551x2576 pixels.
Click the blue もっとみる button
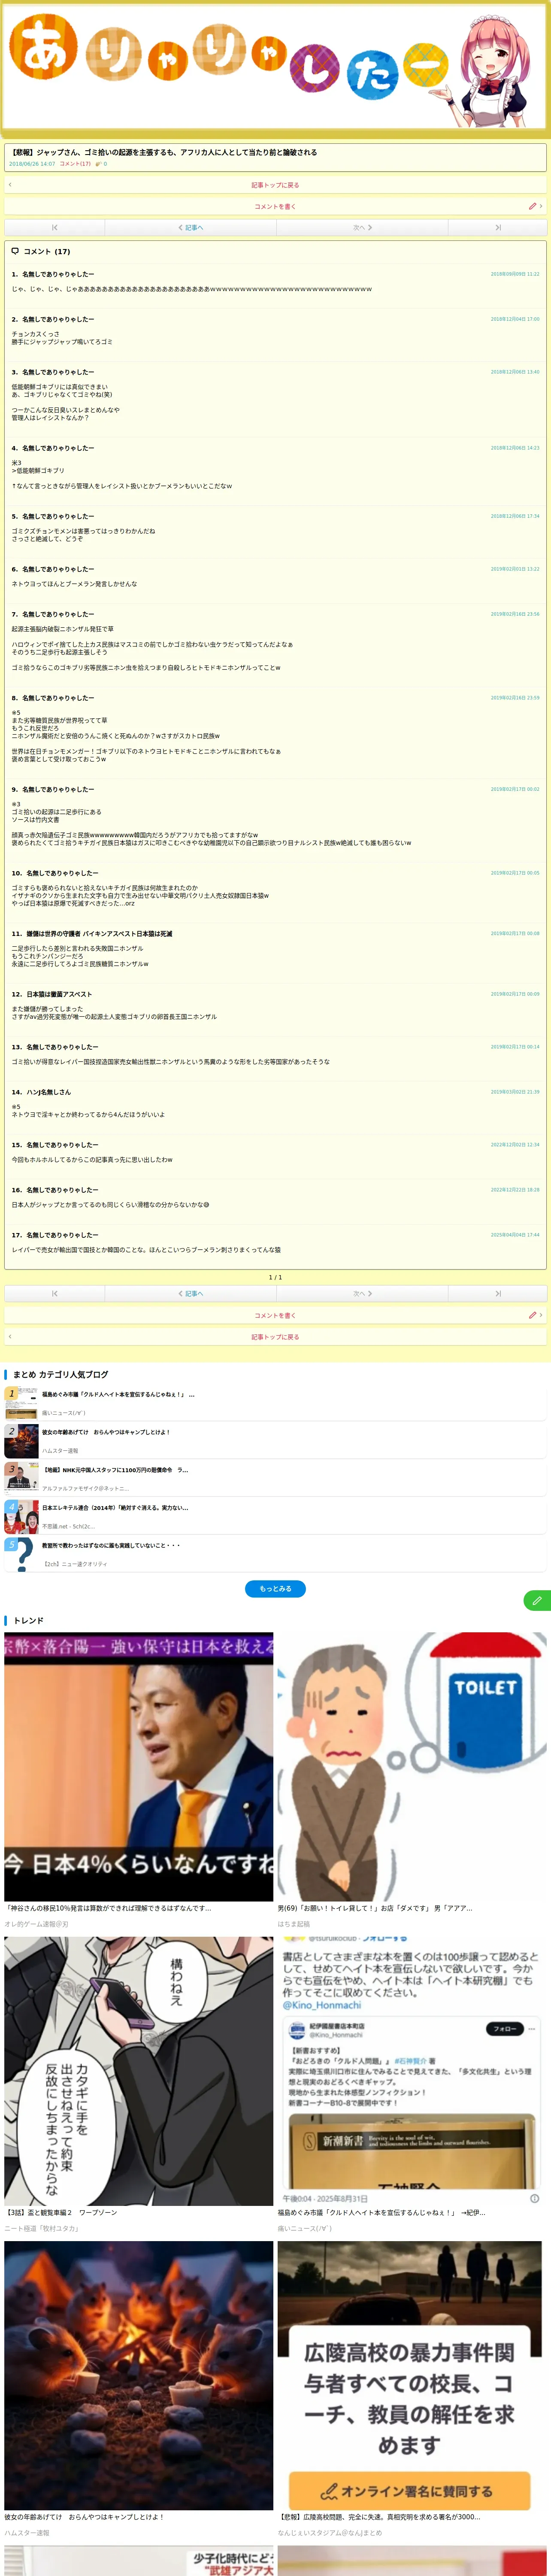pos(275,1588)
